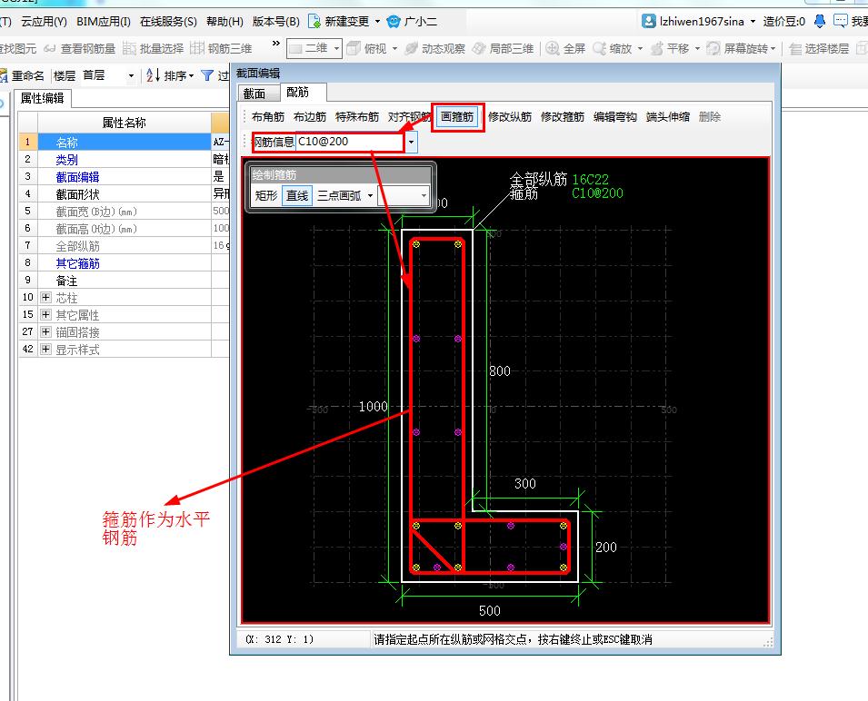Click the 端头伸缩 button
This screenshot has height=701, width=868.
tap(668, 116)
